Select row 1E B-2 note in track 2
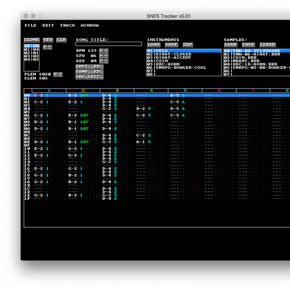This screenshot has width=290, height=290. coord(73,195)
